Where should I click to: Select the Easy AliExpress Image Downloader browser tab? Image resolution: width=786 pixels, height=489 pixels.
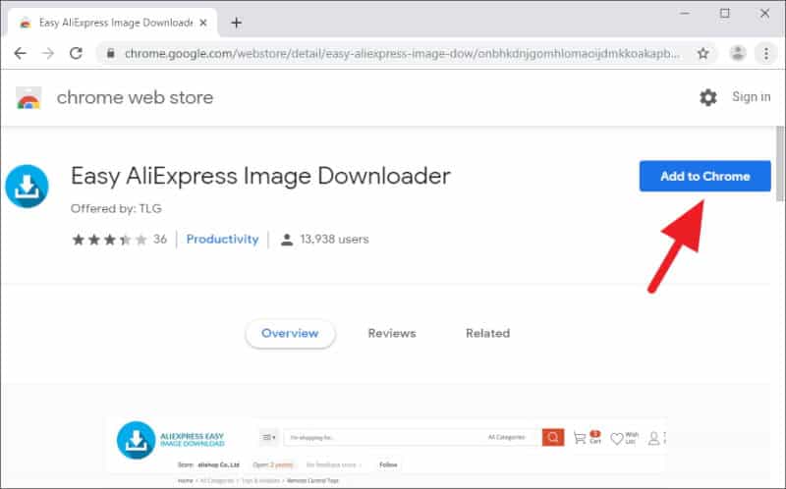click(113, 23)
